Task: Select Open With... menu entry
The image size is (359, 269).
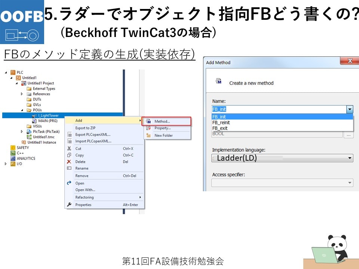Action: pyautogui.click(x=105, y=190)
